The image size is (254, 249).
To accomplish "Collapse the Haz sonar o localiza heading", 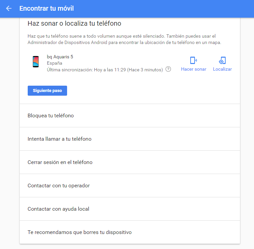I will tap(74, 24).
